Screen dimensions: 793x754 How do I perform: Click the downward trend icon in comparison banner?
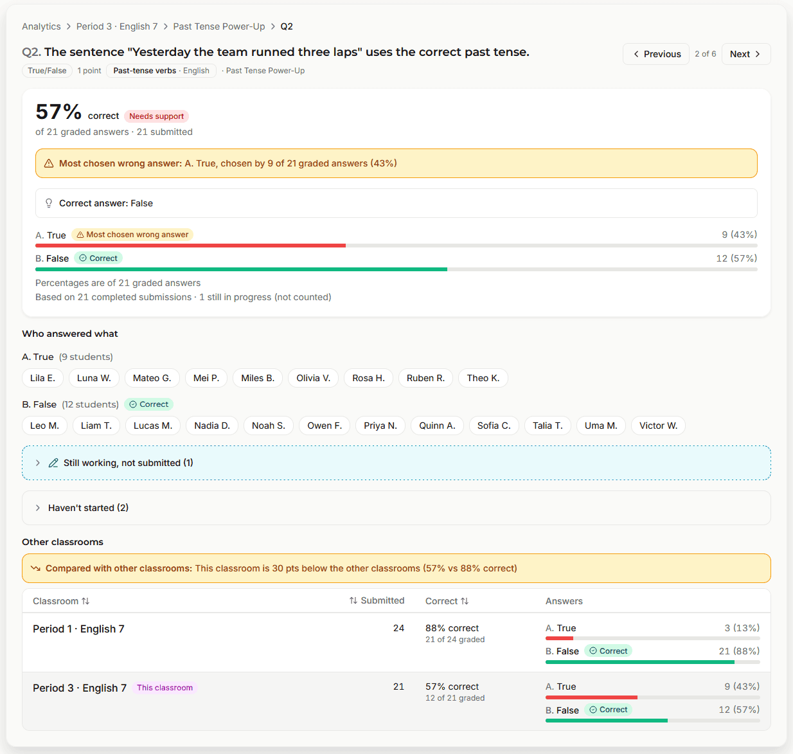[x=35, y=568]
